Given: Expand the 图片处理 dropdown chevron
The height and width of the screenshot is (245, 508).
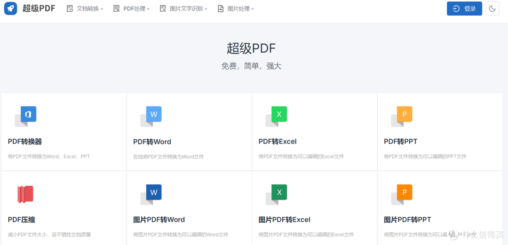Looking at the screenshot, I should [x=253, y=9].
